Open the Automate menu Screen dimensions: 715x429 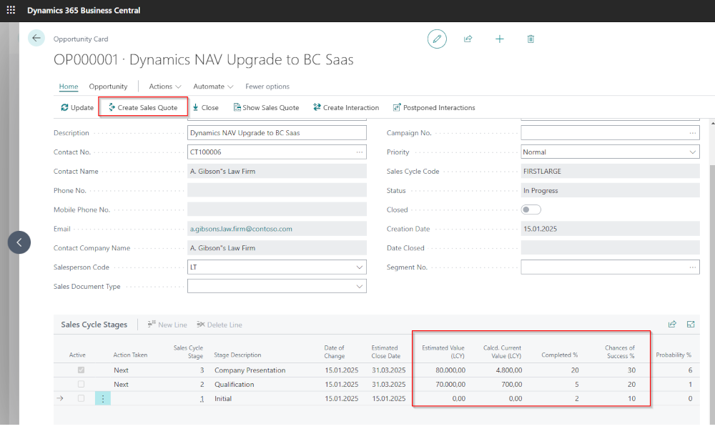point(213,87)
